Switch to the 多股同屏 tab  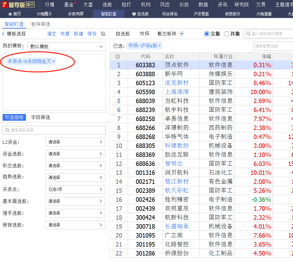tap(76, 14)
